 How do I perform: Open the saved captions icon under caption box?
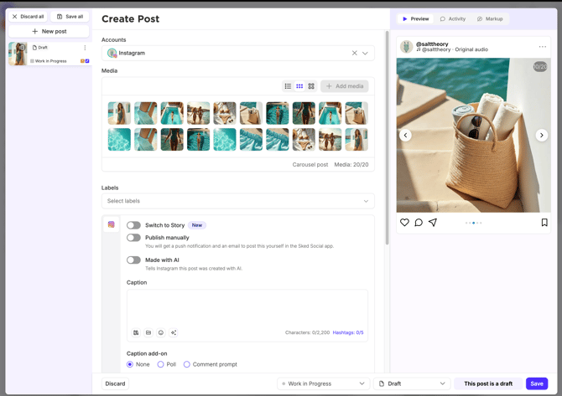tap(148, 332)
